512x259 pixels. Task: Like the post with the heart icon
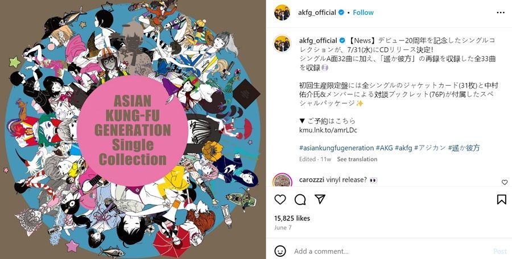[280, 199]
